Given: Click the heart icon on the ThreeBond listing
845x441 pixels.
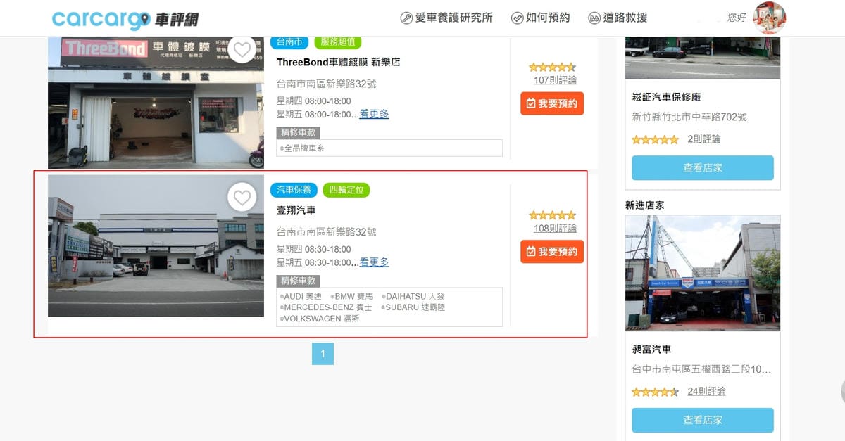Looking at the screenshot, I should [243, 49].
